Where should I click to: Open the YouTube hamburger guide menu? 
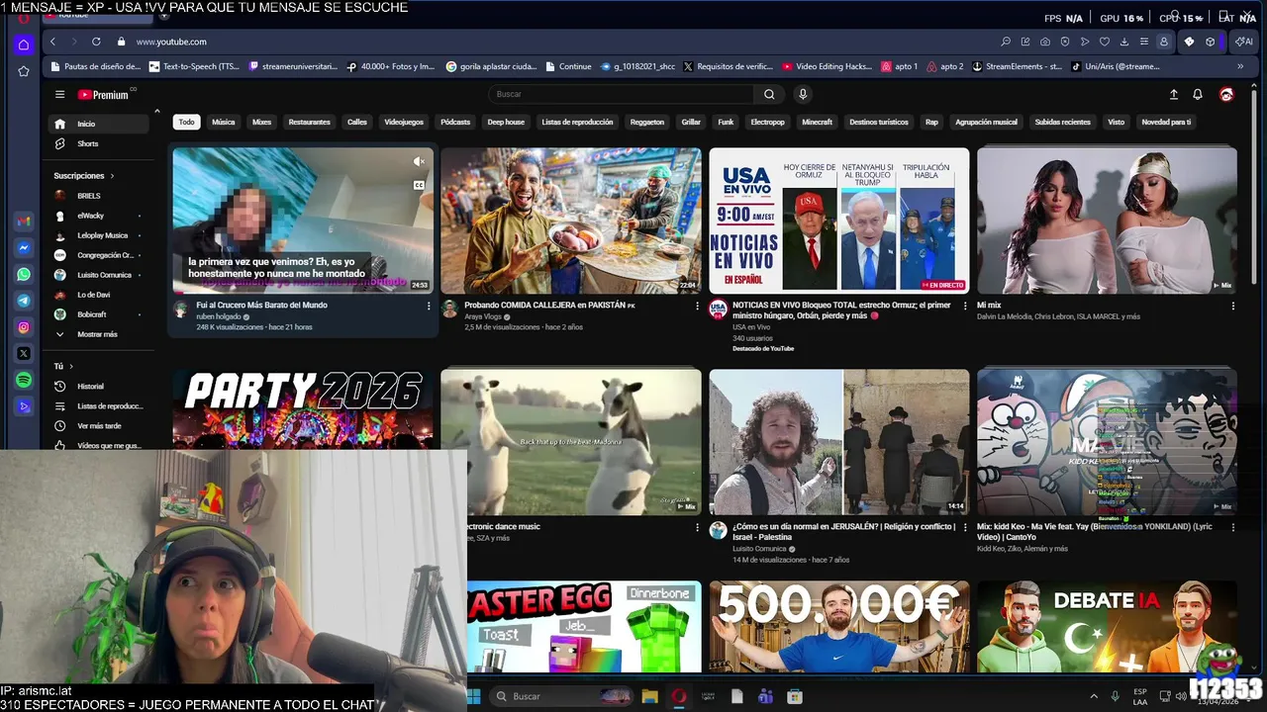59,95
